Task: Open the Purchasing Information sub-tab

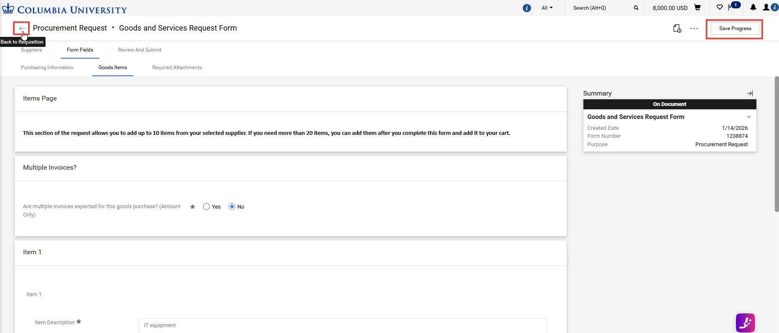Action: pyautogui.click(x=47, y=67)
